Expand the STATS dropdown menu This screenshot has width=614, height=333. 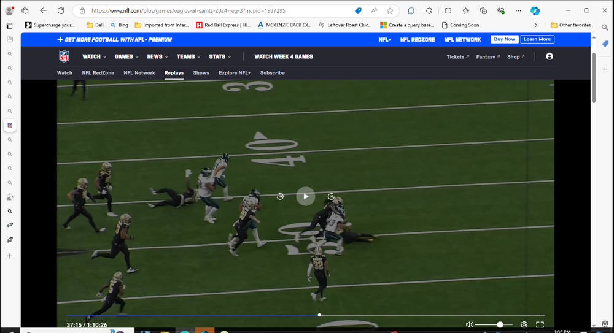[x=220, y=56]
